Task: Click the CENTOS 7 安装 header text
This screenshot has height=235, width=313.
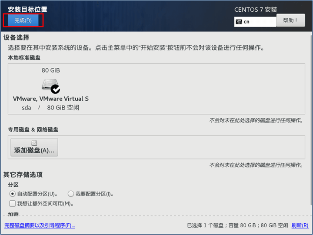Action: tap(256, 10)
